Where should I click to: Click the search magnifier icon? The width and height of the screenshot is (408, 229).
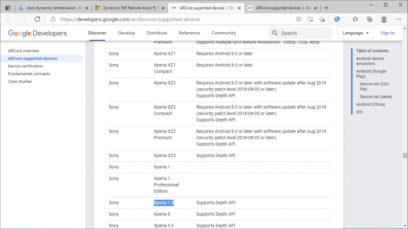[x=275, y=33]
